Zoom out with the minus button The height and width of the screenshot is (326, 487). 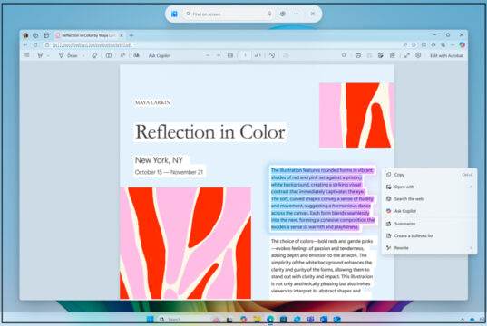(208, 55)
